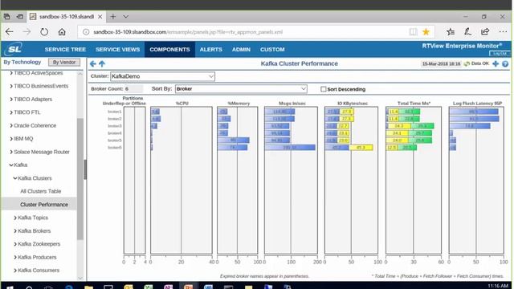Select By Technology view
The width and height of the screenshot is (514, 289).
[x=22, y=62]
